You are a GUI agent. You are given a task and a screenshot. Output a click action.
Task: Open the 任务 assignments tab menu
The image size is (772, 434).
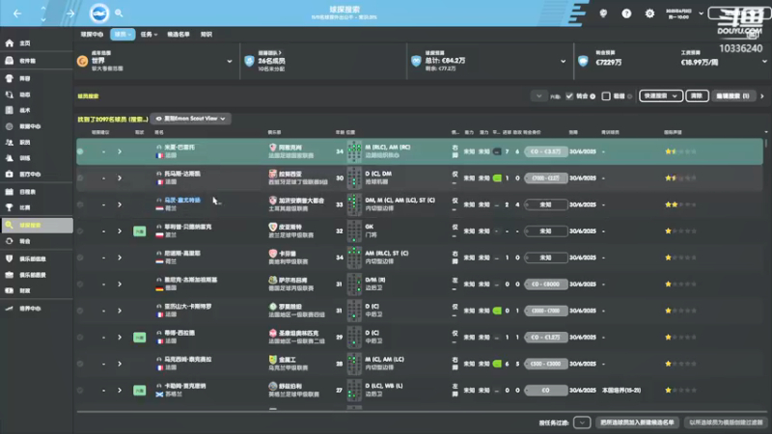(x=149, y=35)
